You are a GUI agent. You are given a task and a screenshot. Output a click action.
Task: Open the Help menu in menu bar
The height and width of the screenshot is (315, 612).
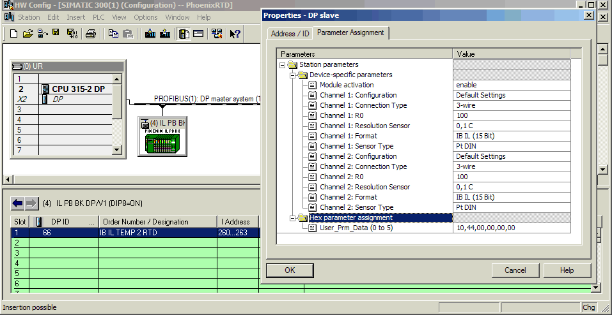tap(204, 17)
